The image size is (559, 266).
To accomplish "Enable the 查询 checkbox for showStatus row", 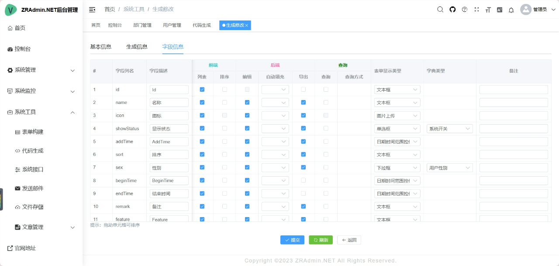I will (326, 128).
